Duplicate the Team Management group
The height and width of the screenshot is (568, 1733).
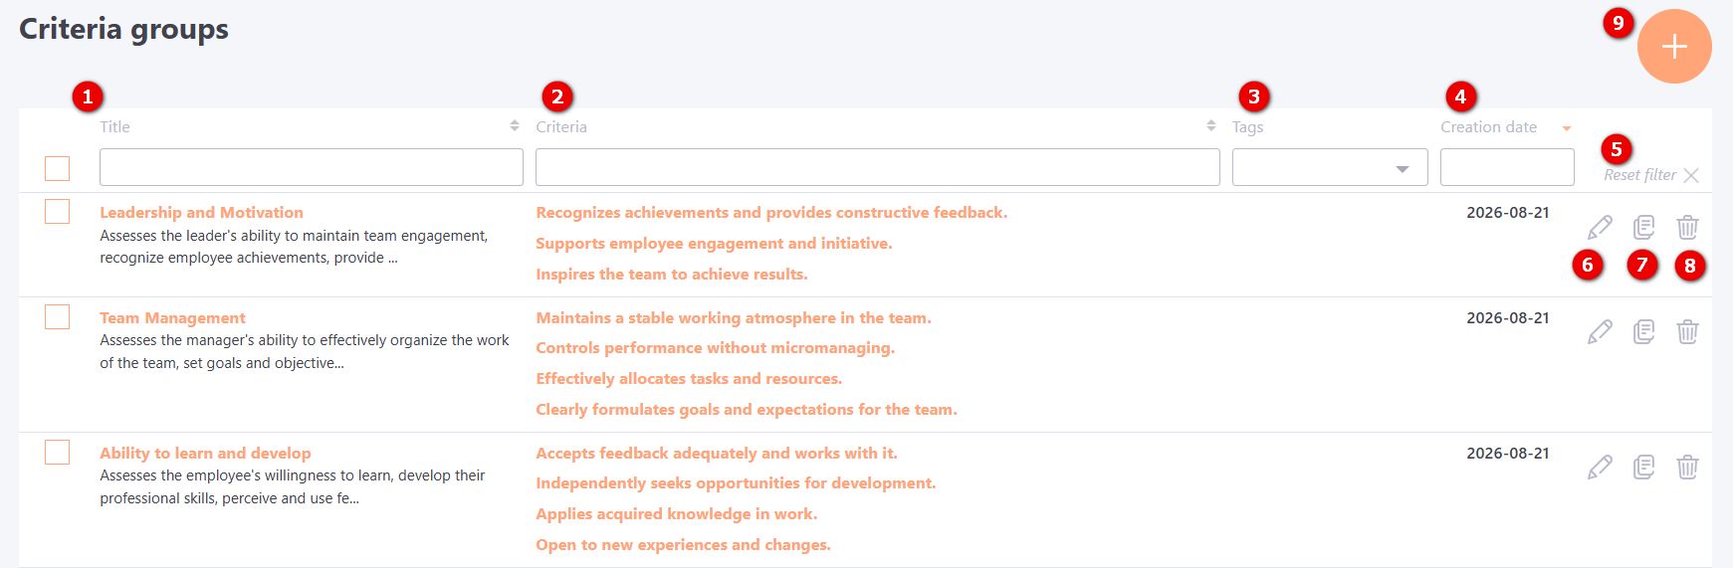[x=1643, y=331]
